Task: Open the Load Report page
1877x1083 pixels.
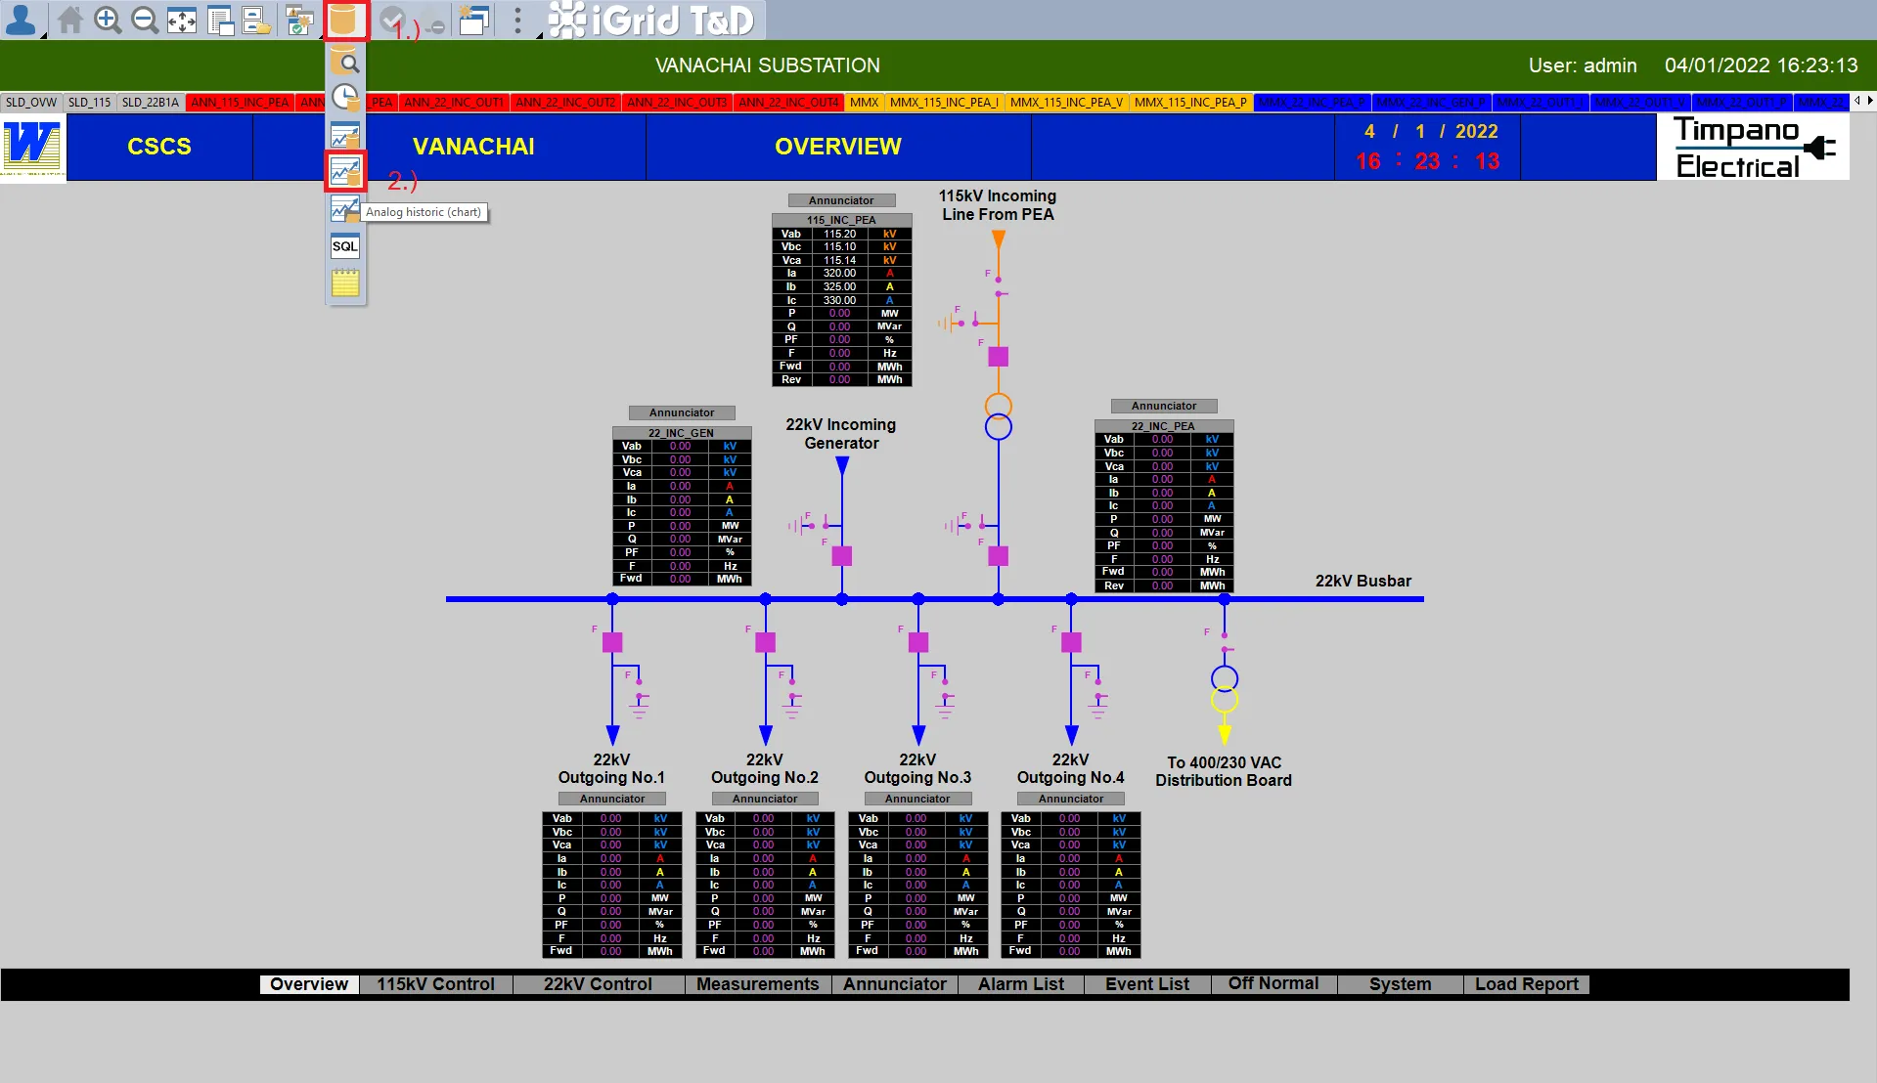Action: tap(1527, 984)
